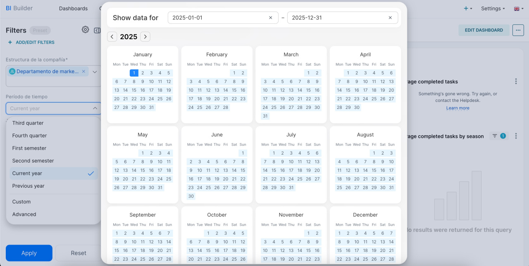Collapse the Filters panel with sidebar icon
This screenshot has height=266, width=529.
pyautogui.click(x=97, y=30)
